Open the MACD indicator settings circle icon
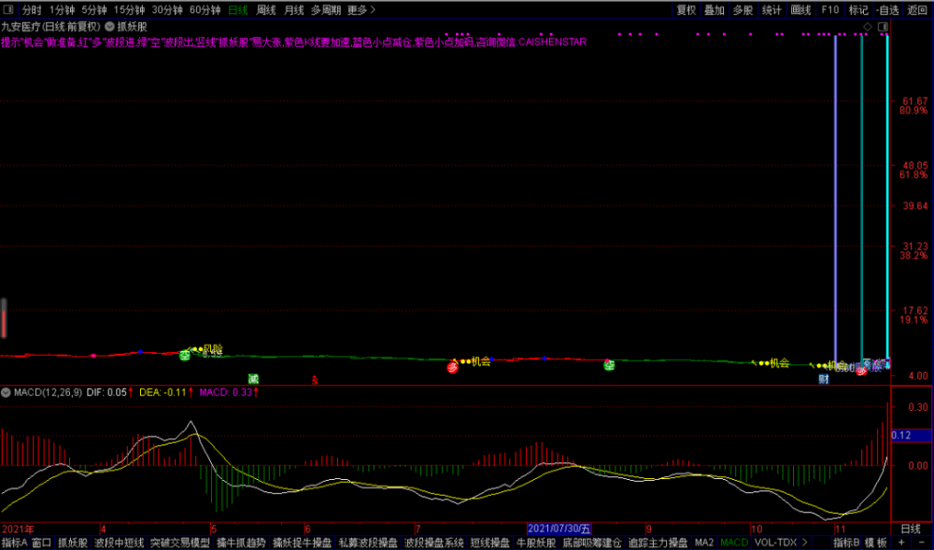This screenshot has width=934, height=550. (x=6, y=392)
